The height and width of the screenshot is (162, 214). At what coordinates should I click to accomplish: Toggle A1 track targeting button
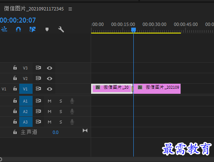(26, 101)
